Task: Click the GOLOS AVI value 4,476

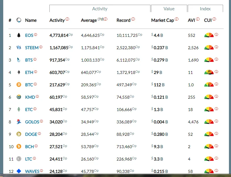Action: click(193, 122)
